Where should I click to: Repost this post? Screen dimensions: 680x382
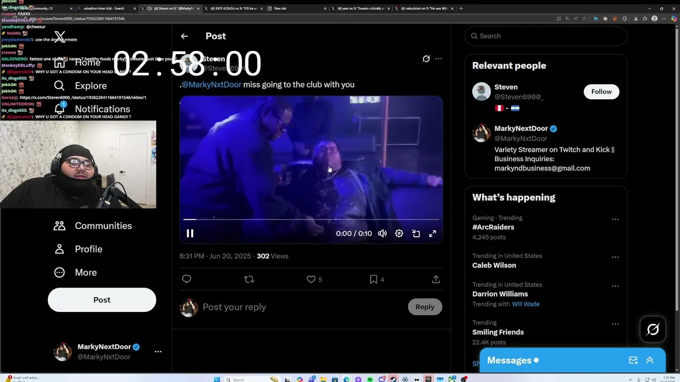click(249, 279)
